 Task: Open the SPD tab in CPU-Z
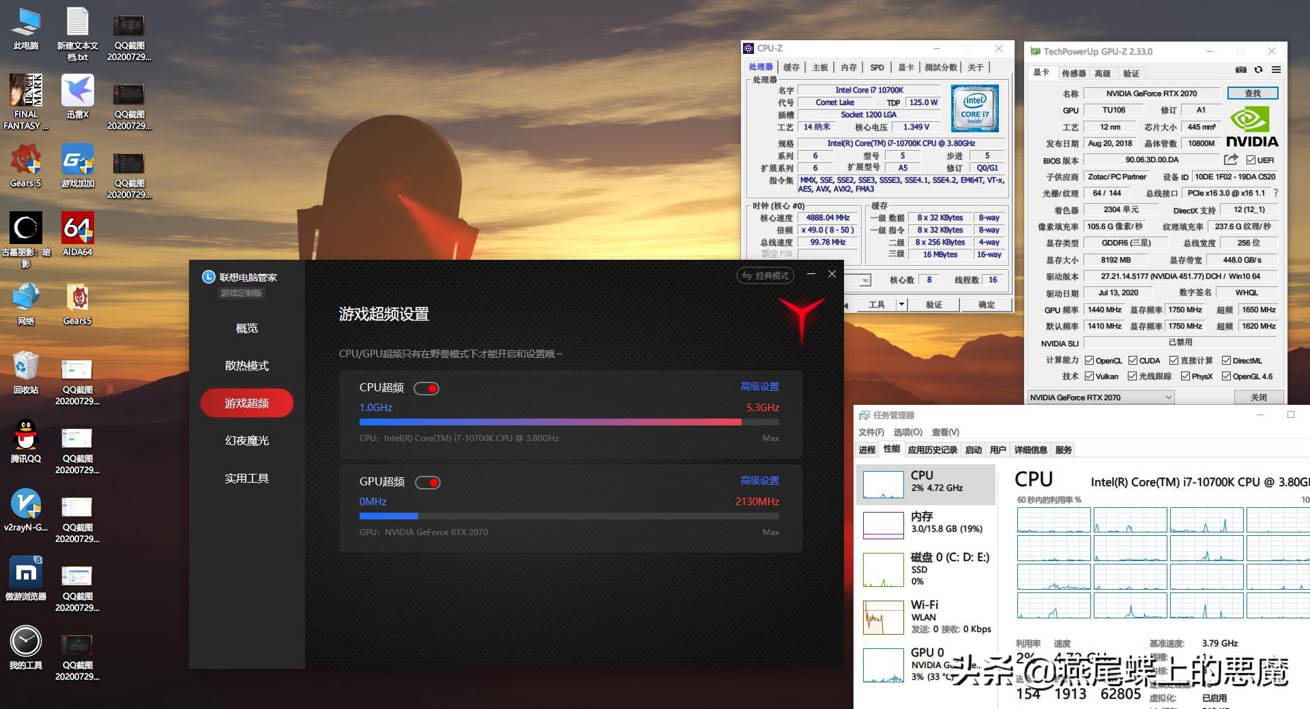point(877,67)
